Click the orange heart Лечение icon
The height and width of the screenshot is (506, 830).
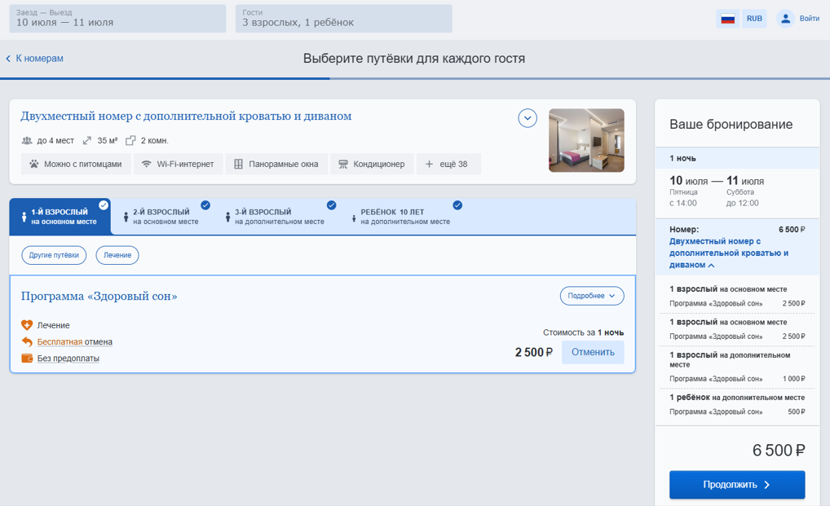[x=27, y=325]
